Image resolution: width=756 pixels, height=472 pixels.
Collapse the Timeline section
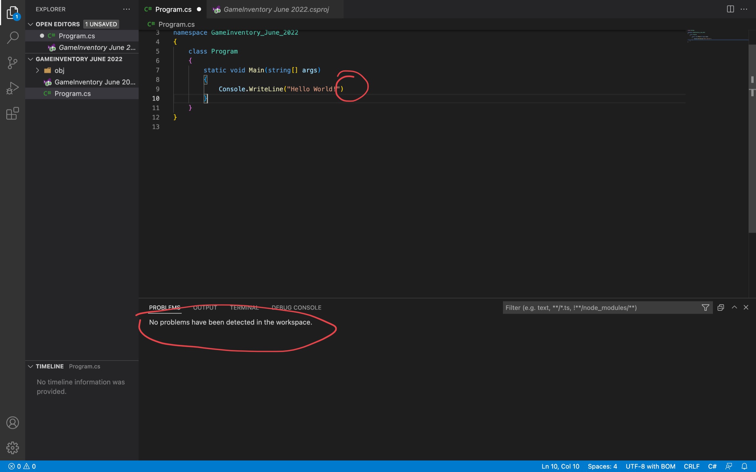click(x=31, y=366)
